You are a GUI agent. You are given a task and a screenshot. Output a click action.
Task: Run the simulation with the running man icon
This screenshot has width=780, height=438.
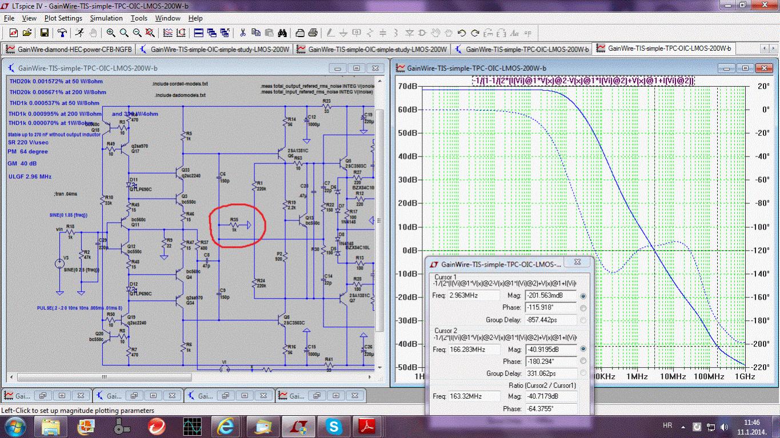click(x=80, y=33)
